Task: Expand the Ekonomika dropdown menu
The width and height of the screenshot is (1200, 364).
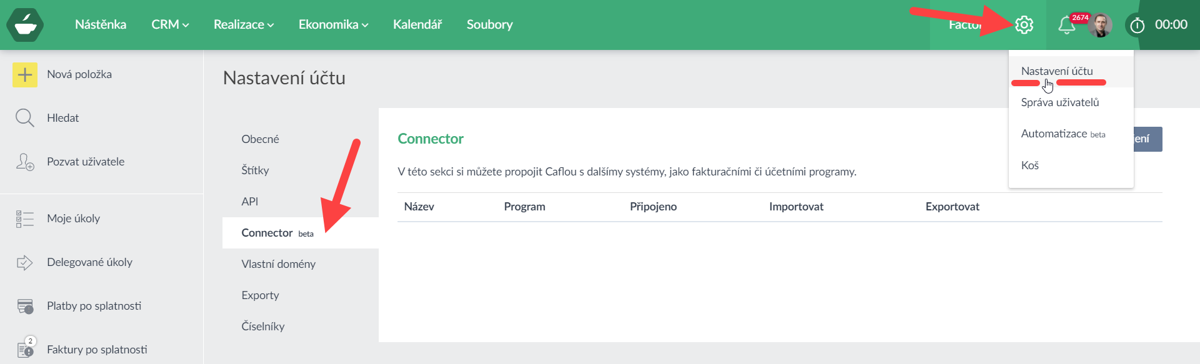Action: tap(333, 24)
